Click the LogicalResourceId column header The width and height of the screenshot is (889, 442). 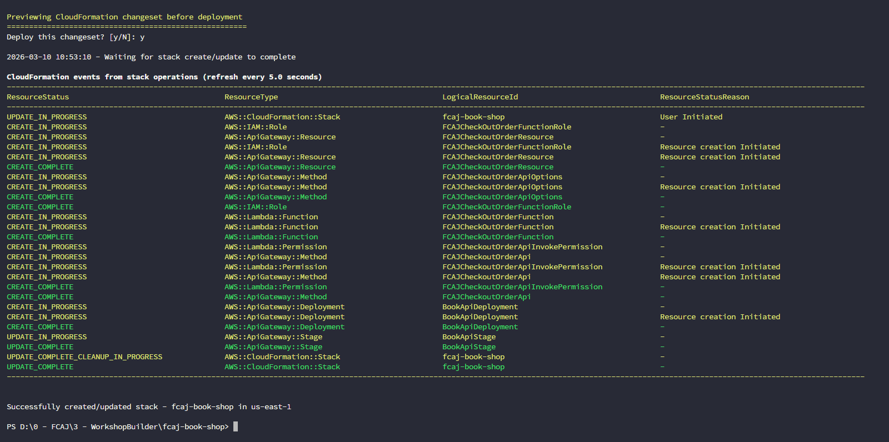(480, 97)
